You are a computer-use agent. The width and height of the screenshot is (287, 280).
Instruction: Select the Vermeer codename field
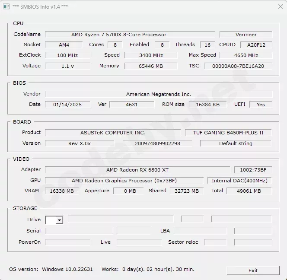246,35
